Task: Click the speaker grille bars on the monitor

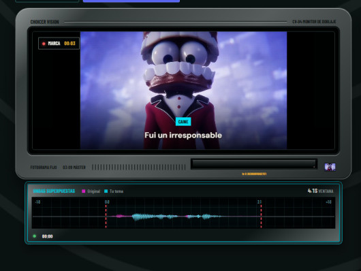Action: tap(138, 167)
